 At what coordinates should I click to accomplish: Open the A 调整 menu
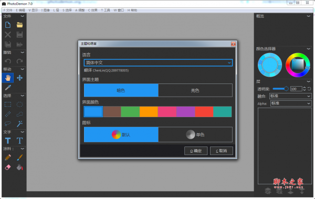click(80, 11)
